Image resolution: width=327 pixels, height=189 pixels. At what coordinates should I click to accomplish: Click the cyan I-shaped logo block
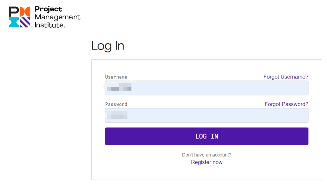pos(14,22)
